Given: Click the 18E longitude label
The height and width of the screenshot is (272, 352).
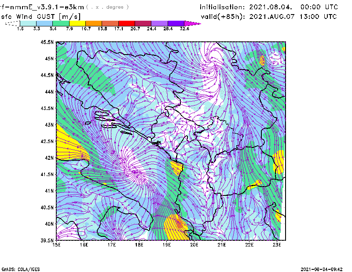Looking at the screenshot, I should 139,245.
